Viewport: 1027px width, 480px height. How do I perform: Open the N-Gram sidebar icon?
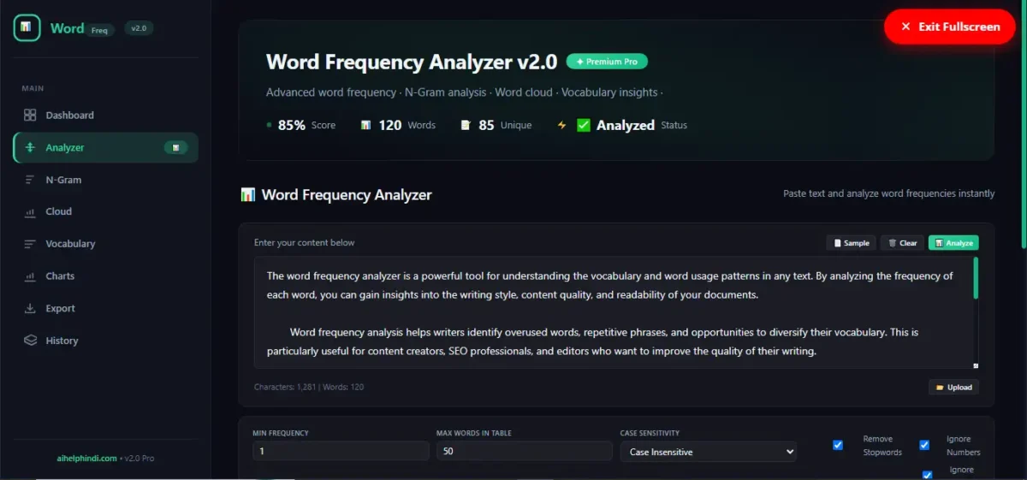(30, 180)
